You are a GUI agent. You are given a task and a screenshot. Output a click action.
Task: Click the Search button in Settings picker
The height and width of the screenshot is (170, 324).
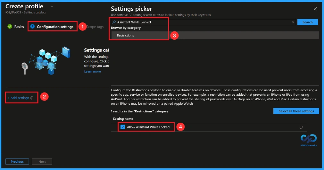tap(307, 22)
